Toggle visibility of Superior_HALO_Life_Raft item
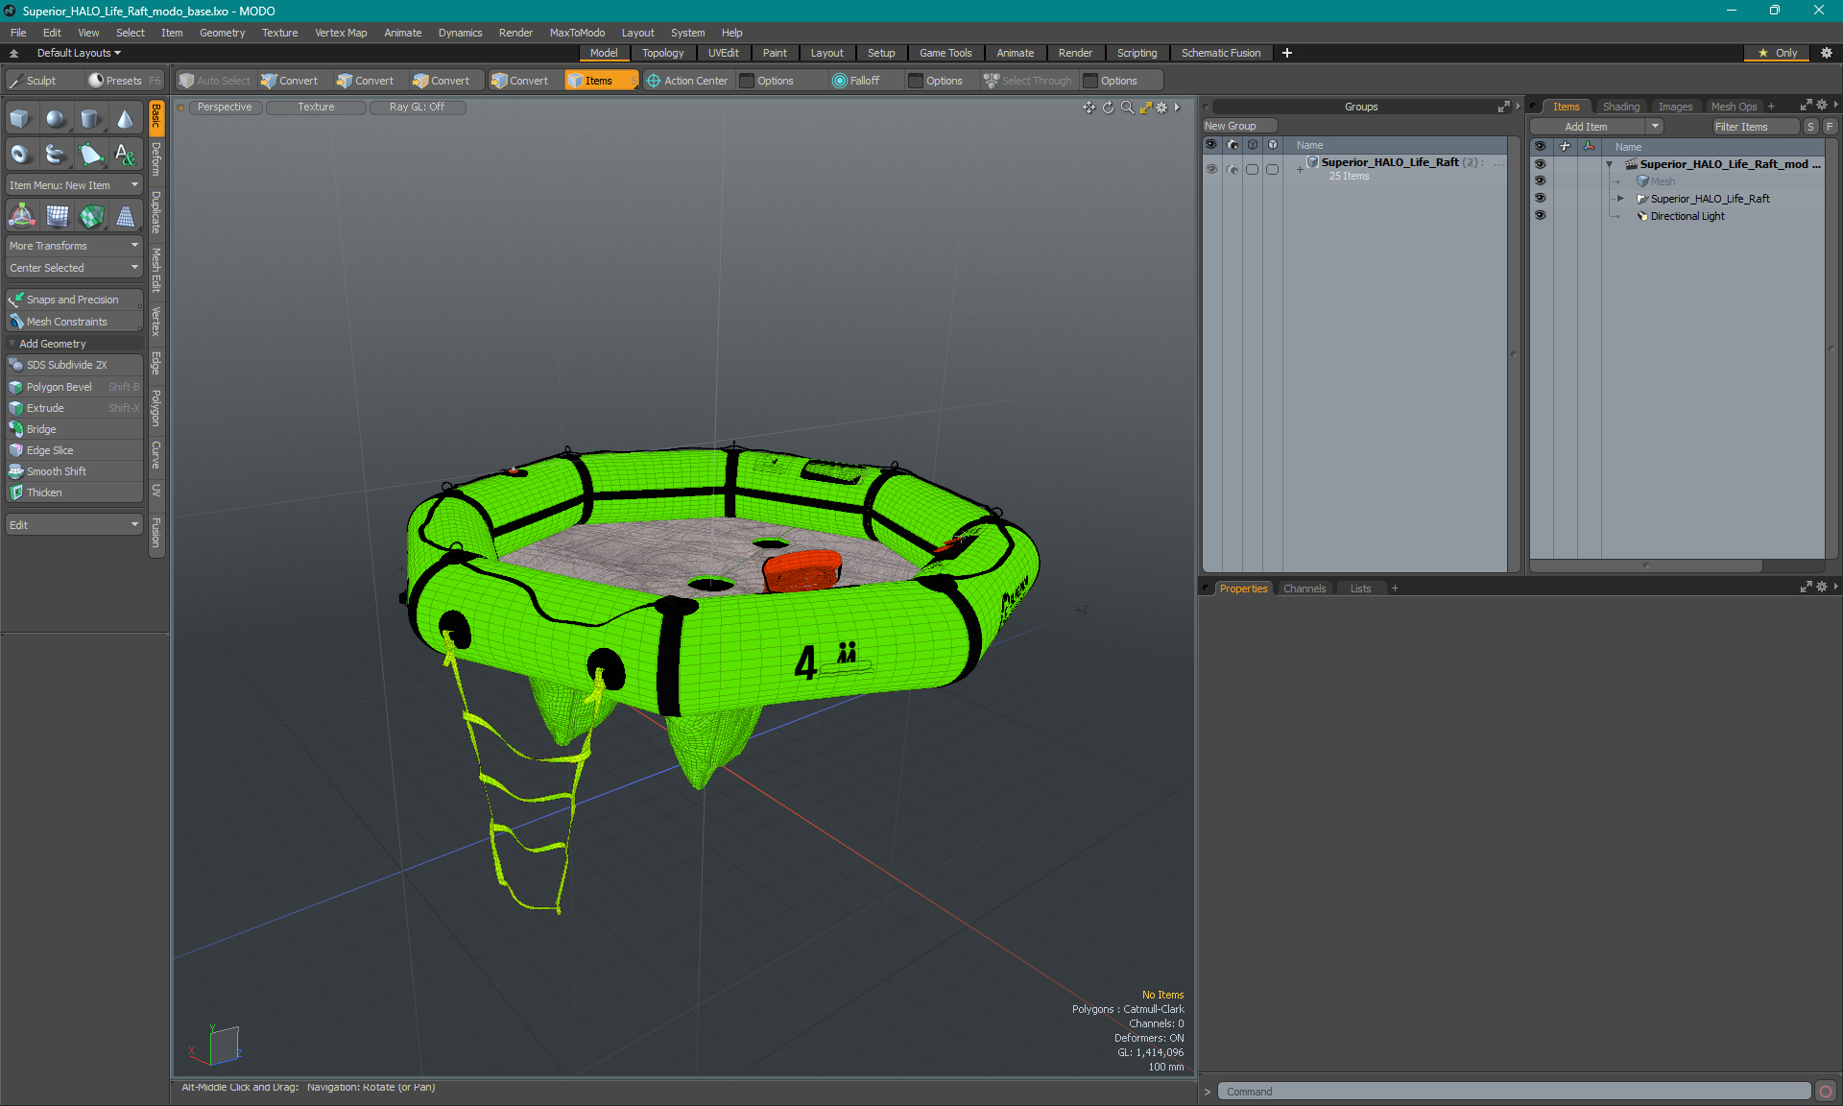Image resolution: width=1843 pixels, height=1106 pixels. point(1540,199)
